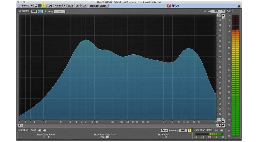Click the left arrow on frequency scrollbar
The width and height of the screenshot is (258, 142).
click(19, 125)
